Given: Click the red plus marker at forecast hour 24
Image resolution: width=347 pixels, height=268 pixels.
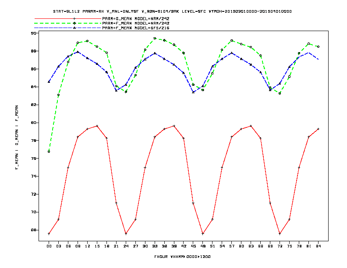Looking at the screenshot, I should [x=126, y=234].
